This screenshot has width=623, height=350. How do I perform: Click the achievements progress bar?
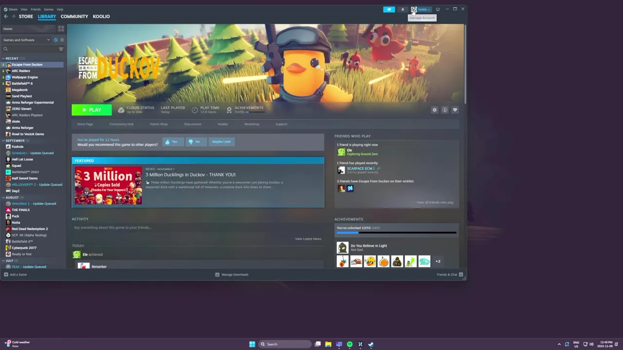point(397,233)
